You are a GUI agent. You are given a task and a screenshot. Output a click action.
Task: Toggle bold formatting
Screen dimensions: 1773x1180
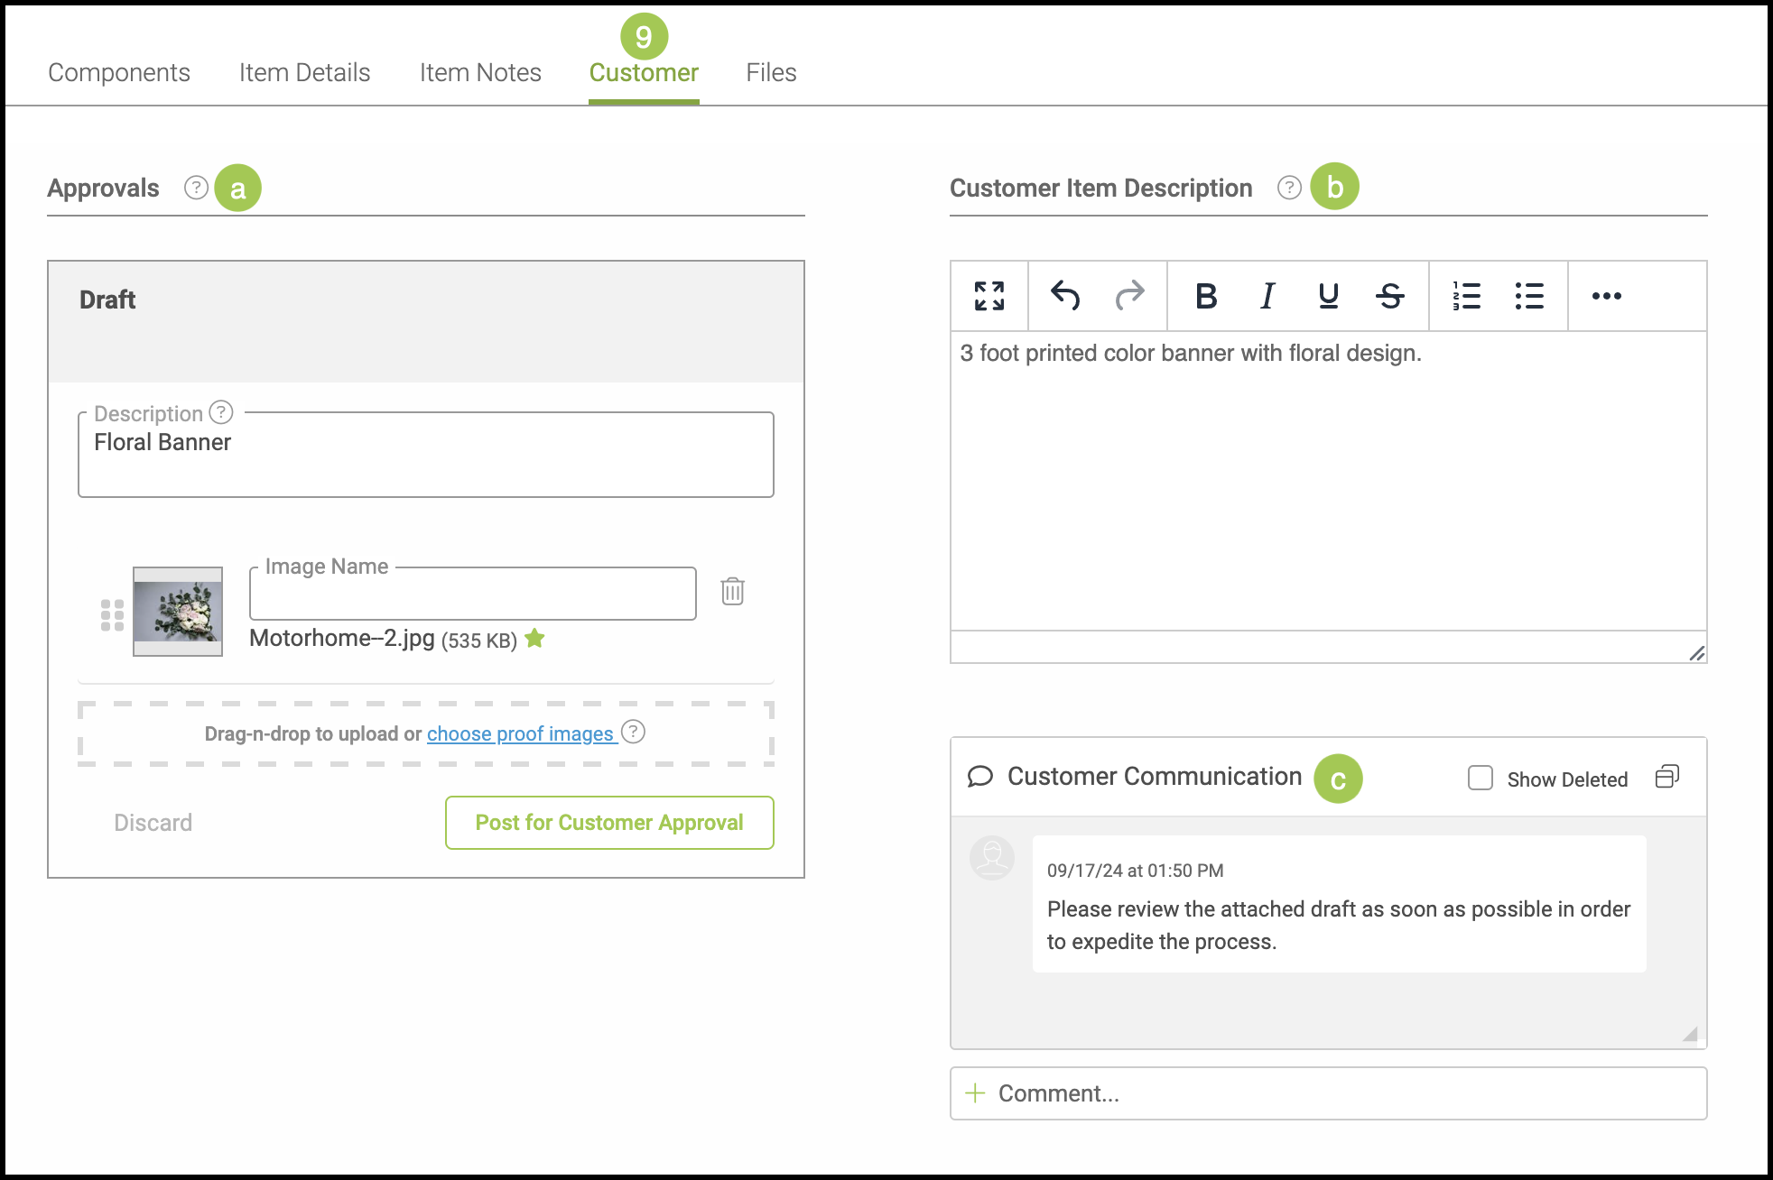(x=1206, y=296)
